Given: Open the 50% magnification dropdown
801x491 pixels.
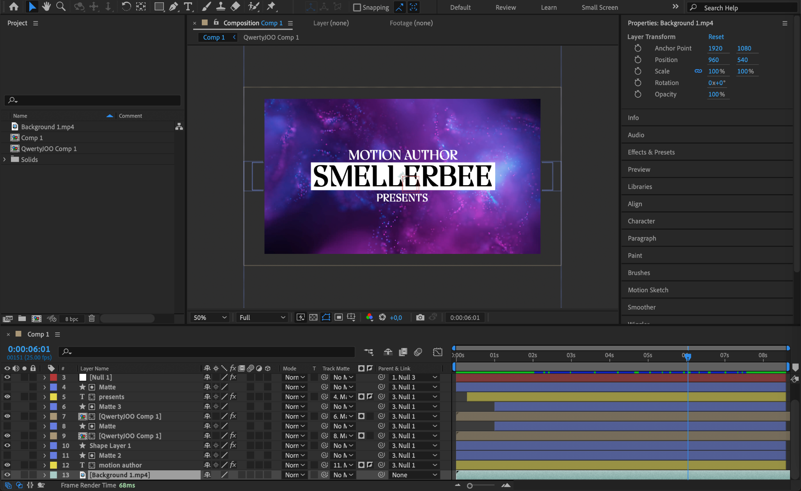Looking at the screenshot, I should pos(210,318).
